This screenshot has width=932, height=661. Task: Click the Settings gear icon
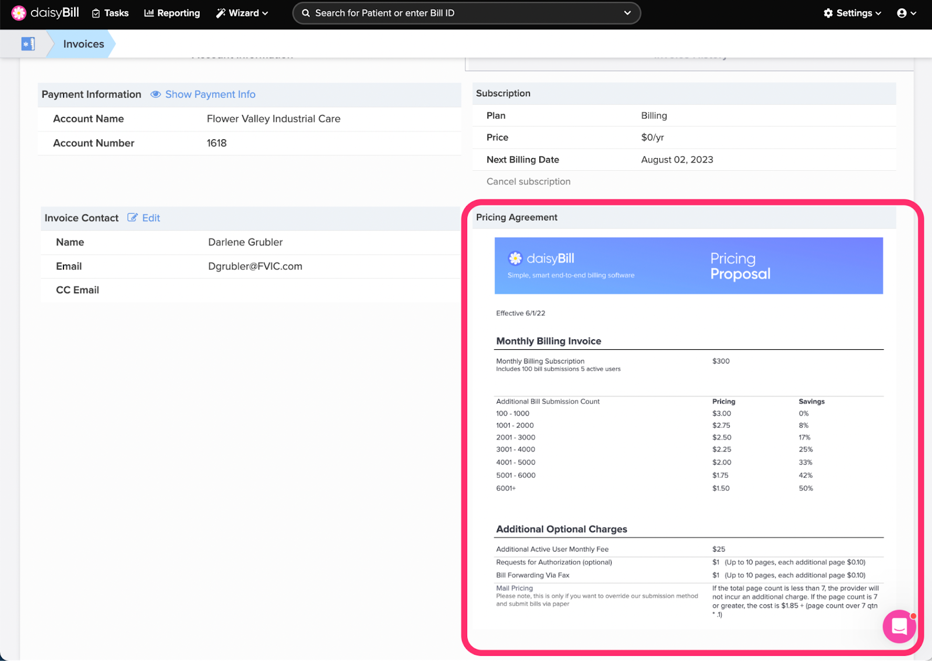pos(828,13)
